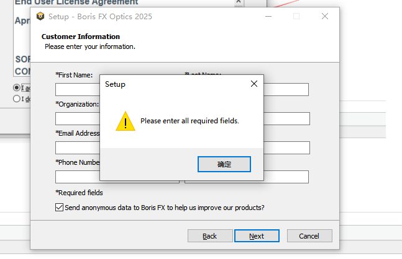Screen dimensions: 402x259
Task: Focus the First Name input field
Action: [x=77, y=89]
